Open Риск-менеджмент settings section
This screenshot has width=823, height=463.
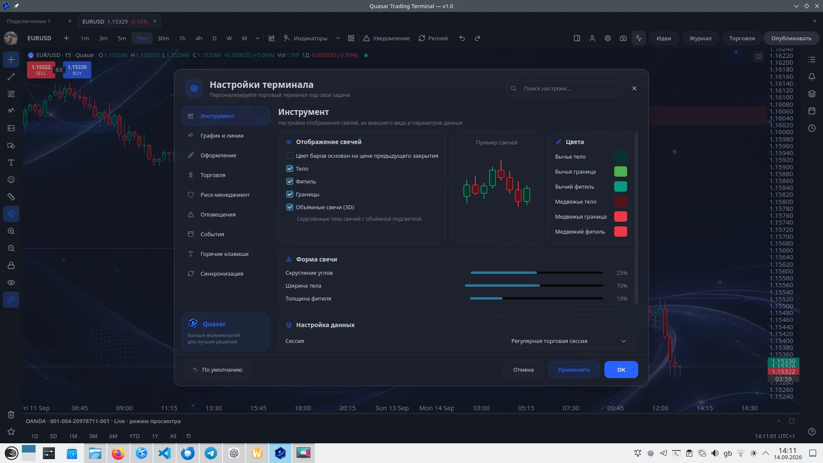(225, 195)
